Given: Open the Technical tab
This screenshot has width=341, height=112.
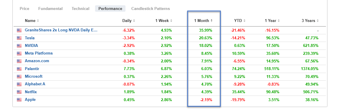Looking at the screenshot, I should (81, 9).
